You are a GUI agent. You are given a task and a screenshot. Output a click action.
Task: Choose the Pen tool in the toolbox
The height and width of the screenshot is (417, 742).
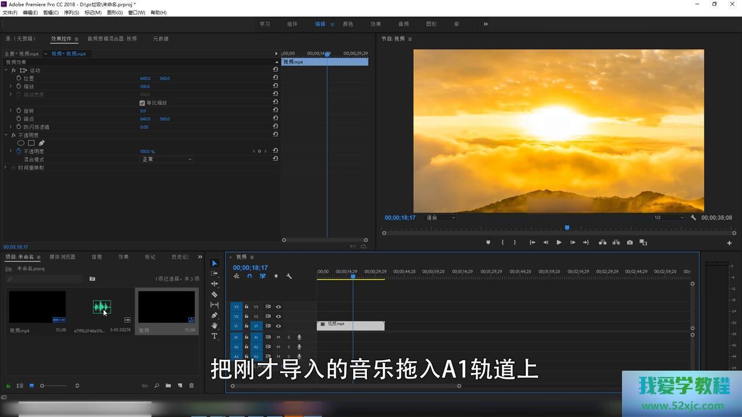pos(214,315)
